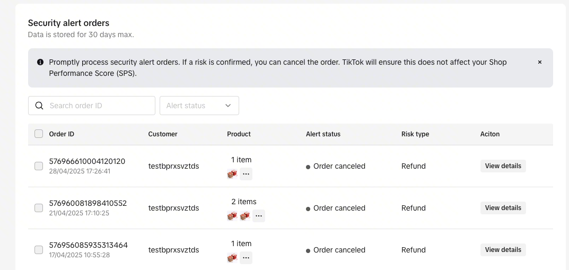
Task: Expand the Alert status dropdown
Action: [199, 106]
